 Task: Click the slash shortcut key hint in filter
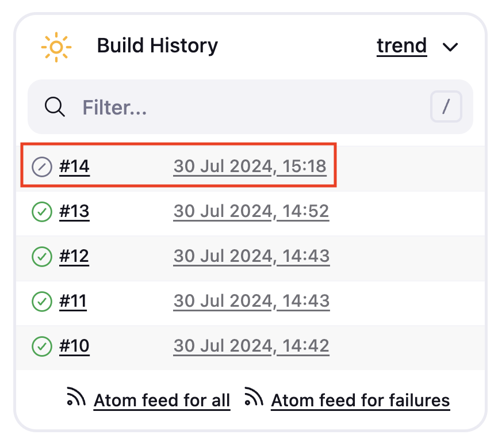click(x=446, y=106)
